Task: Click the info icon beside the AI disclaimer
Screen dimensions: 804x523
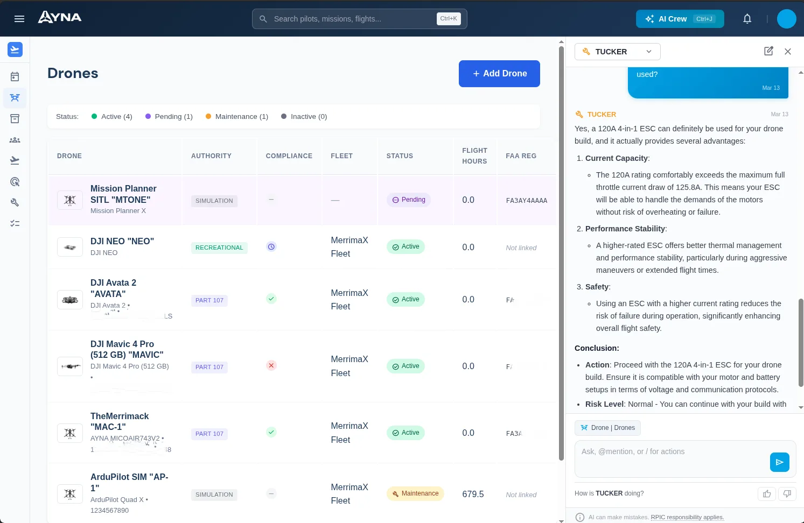Action: point(580,517)
